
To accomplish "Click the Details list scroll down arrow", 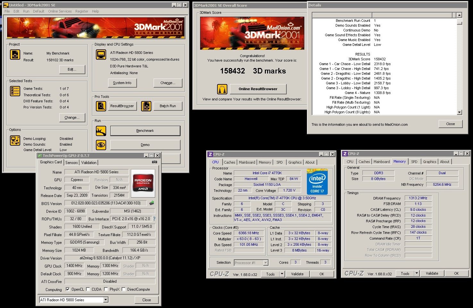I will [x=460, y=112].
